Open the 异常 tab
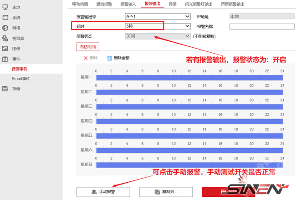This screenshot has height=200, width=296. [x=173, y=4]
